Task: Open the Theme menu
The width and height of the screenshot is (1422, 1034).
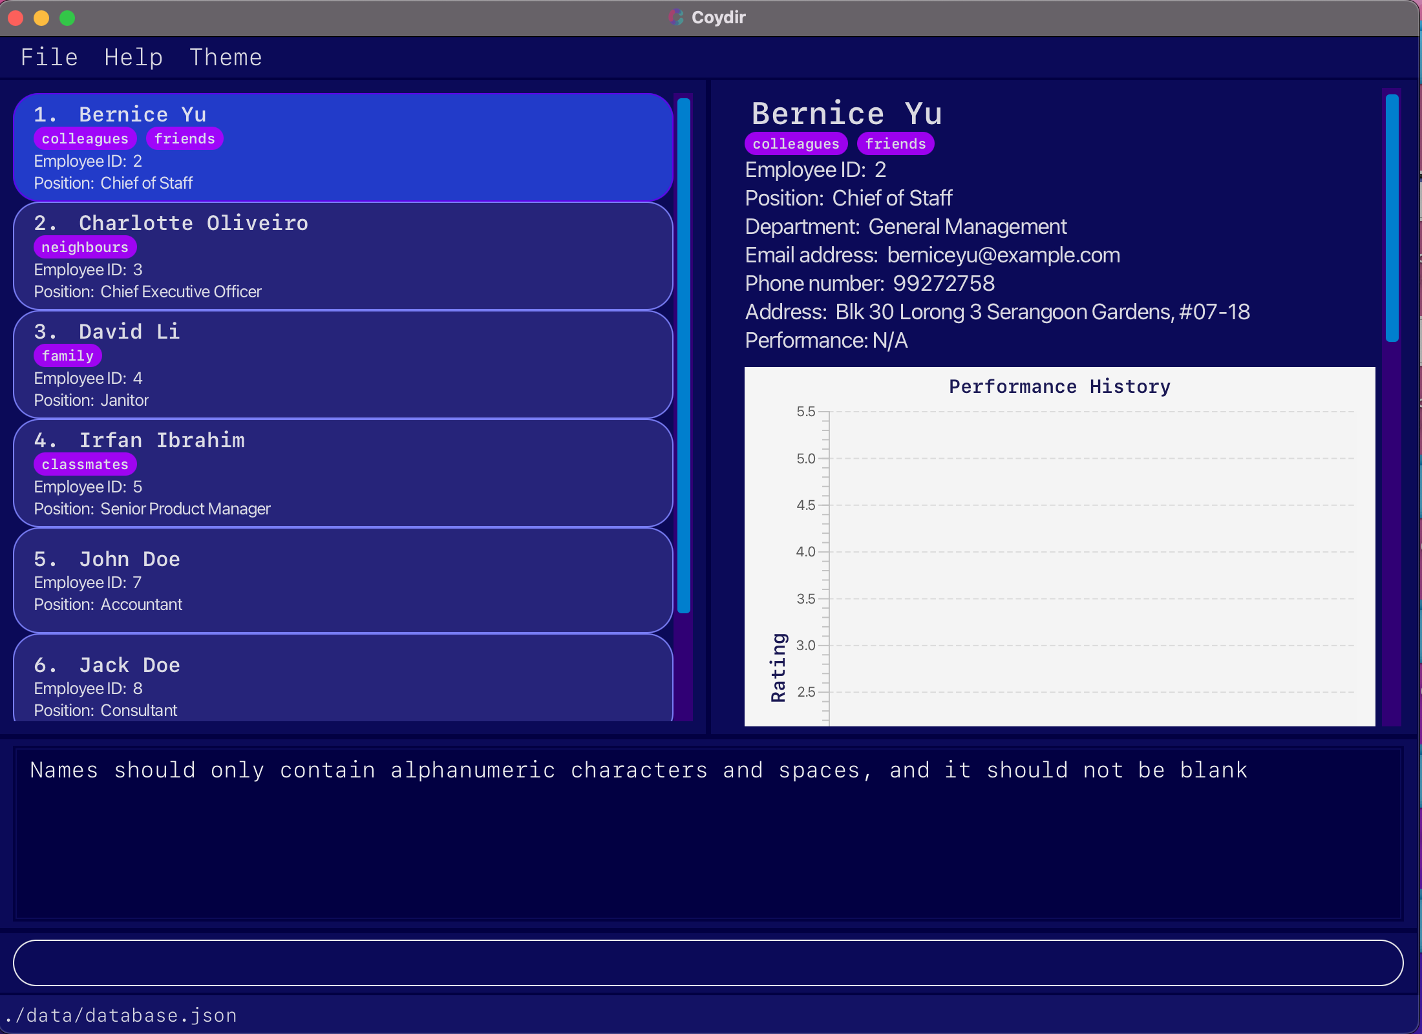Action: point(226,58)
